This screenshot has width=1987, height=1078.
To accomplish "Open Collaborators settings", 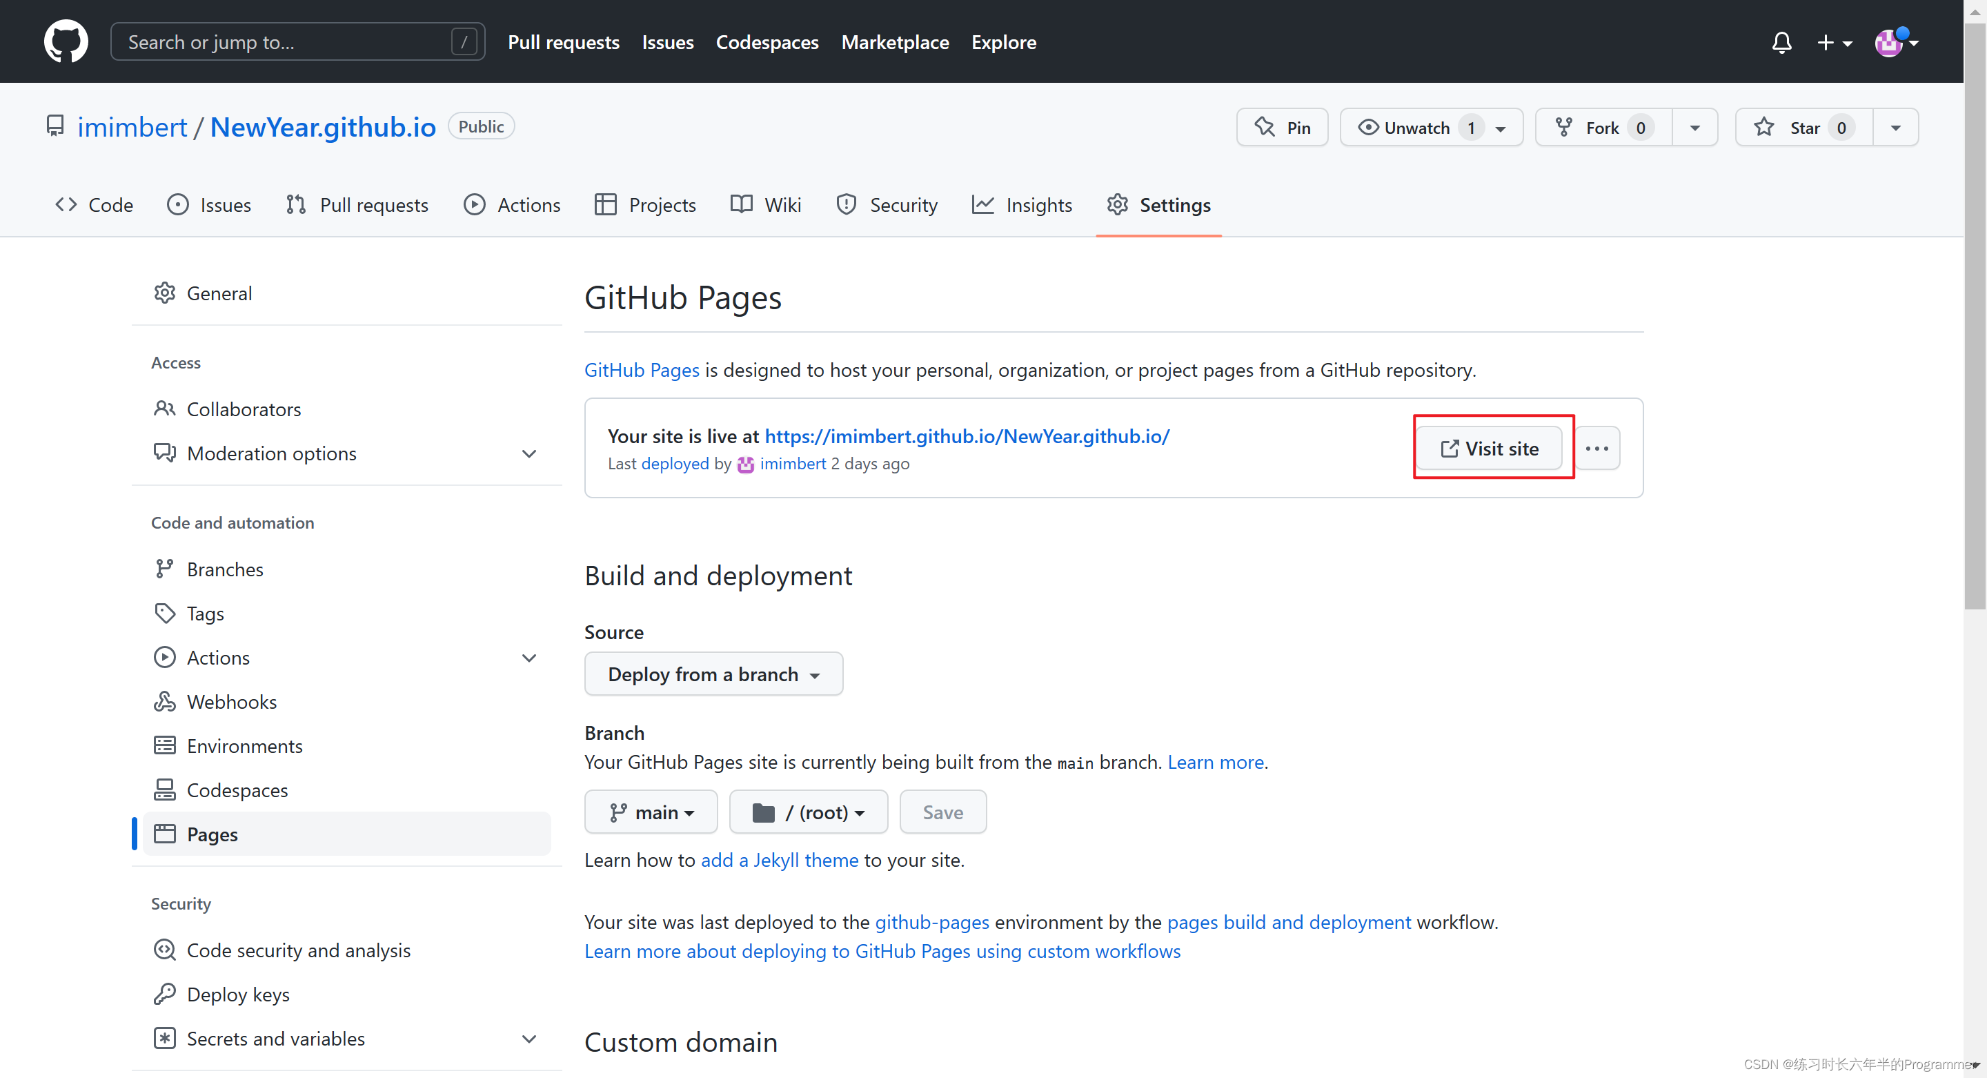I will (x=244, y=409).
